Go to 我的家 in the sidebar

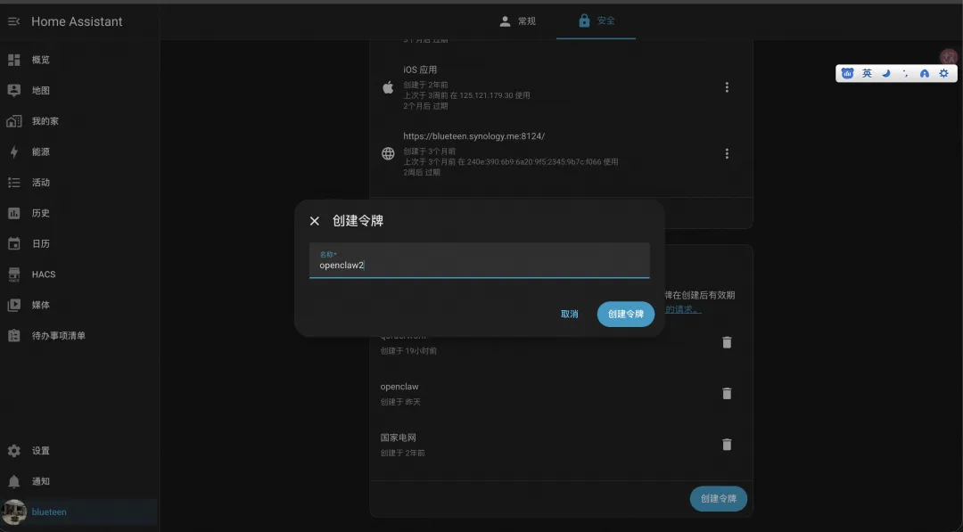point(78,121)
